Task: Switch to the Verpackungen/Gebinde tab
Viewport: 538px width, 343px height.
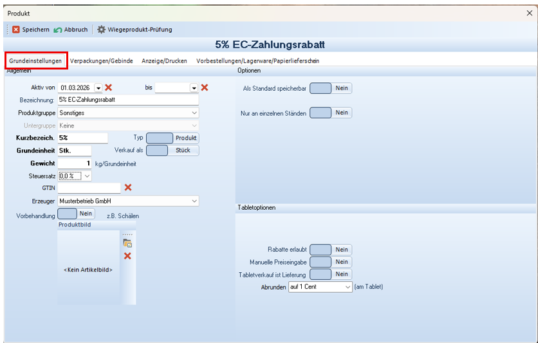Action: pos(102,60)
